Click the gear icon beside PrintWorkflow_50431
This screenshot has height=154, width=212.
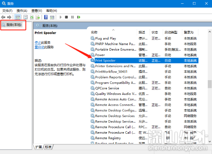point(92,71)
